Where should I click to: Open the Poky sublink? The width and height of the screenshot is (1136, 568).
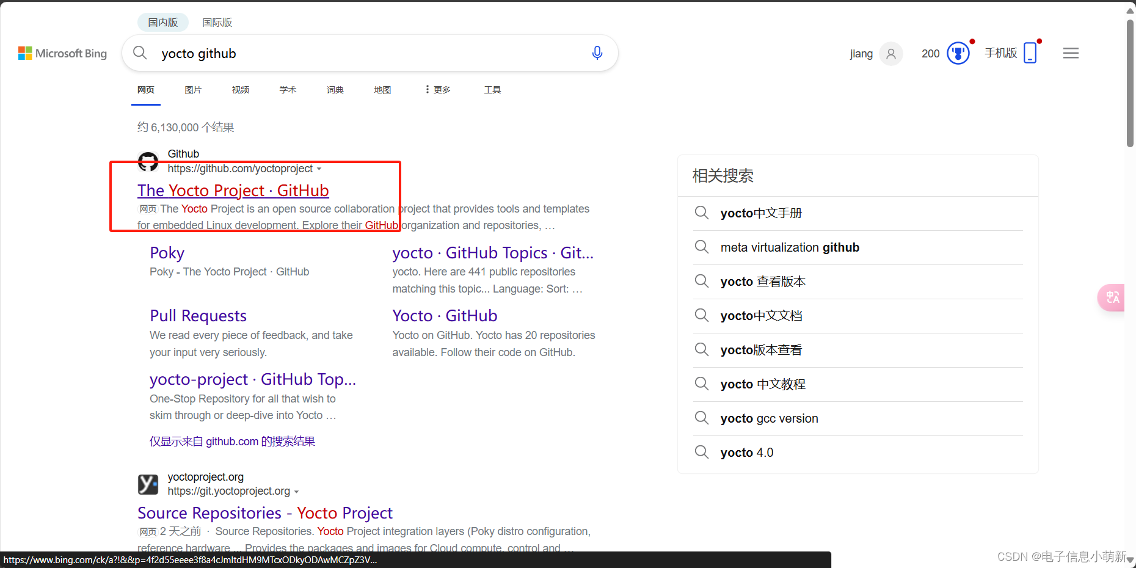167,253
